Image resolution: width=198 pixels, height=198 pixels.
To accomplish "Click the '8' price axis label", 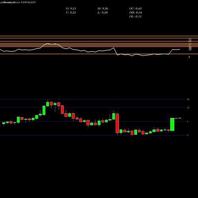I will point(188,122).
